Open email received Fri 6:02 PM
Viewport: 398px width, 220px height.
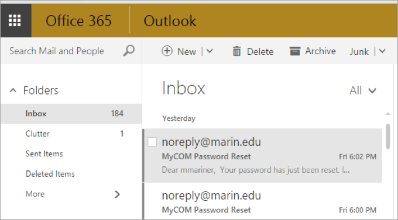(x=263, y=155)
